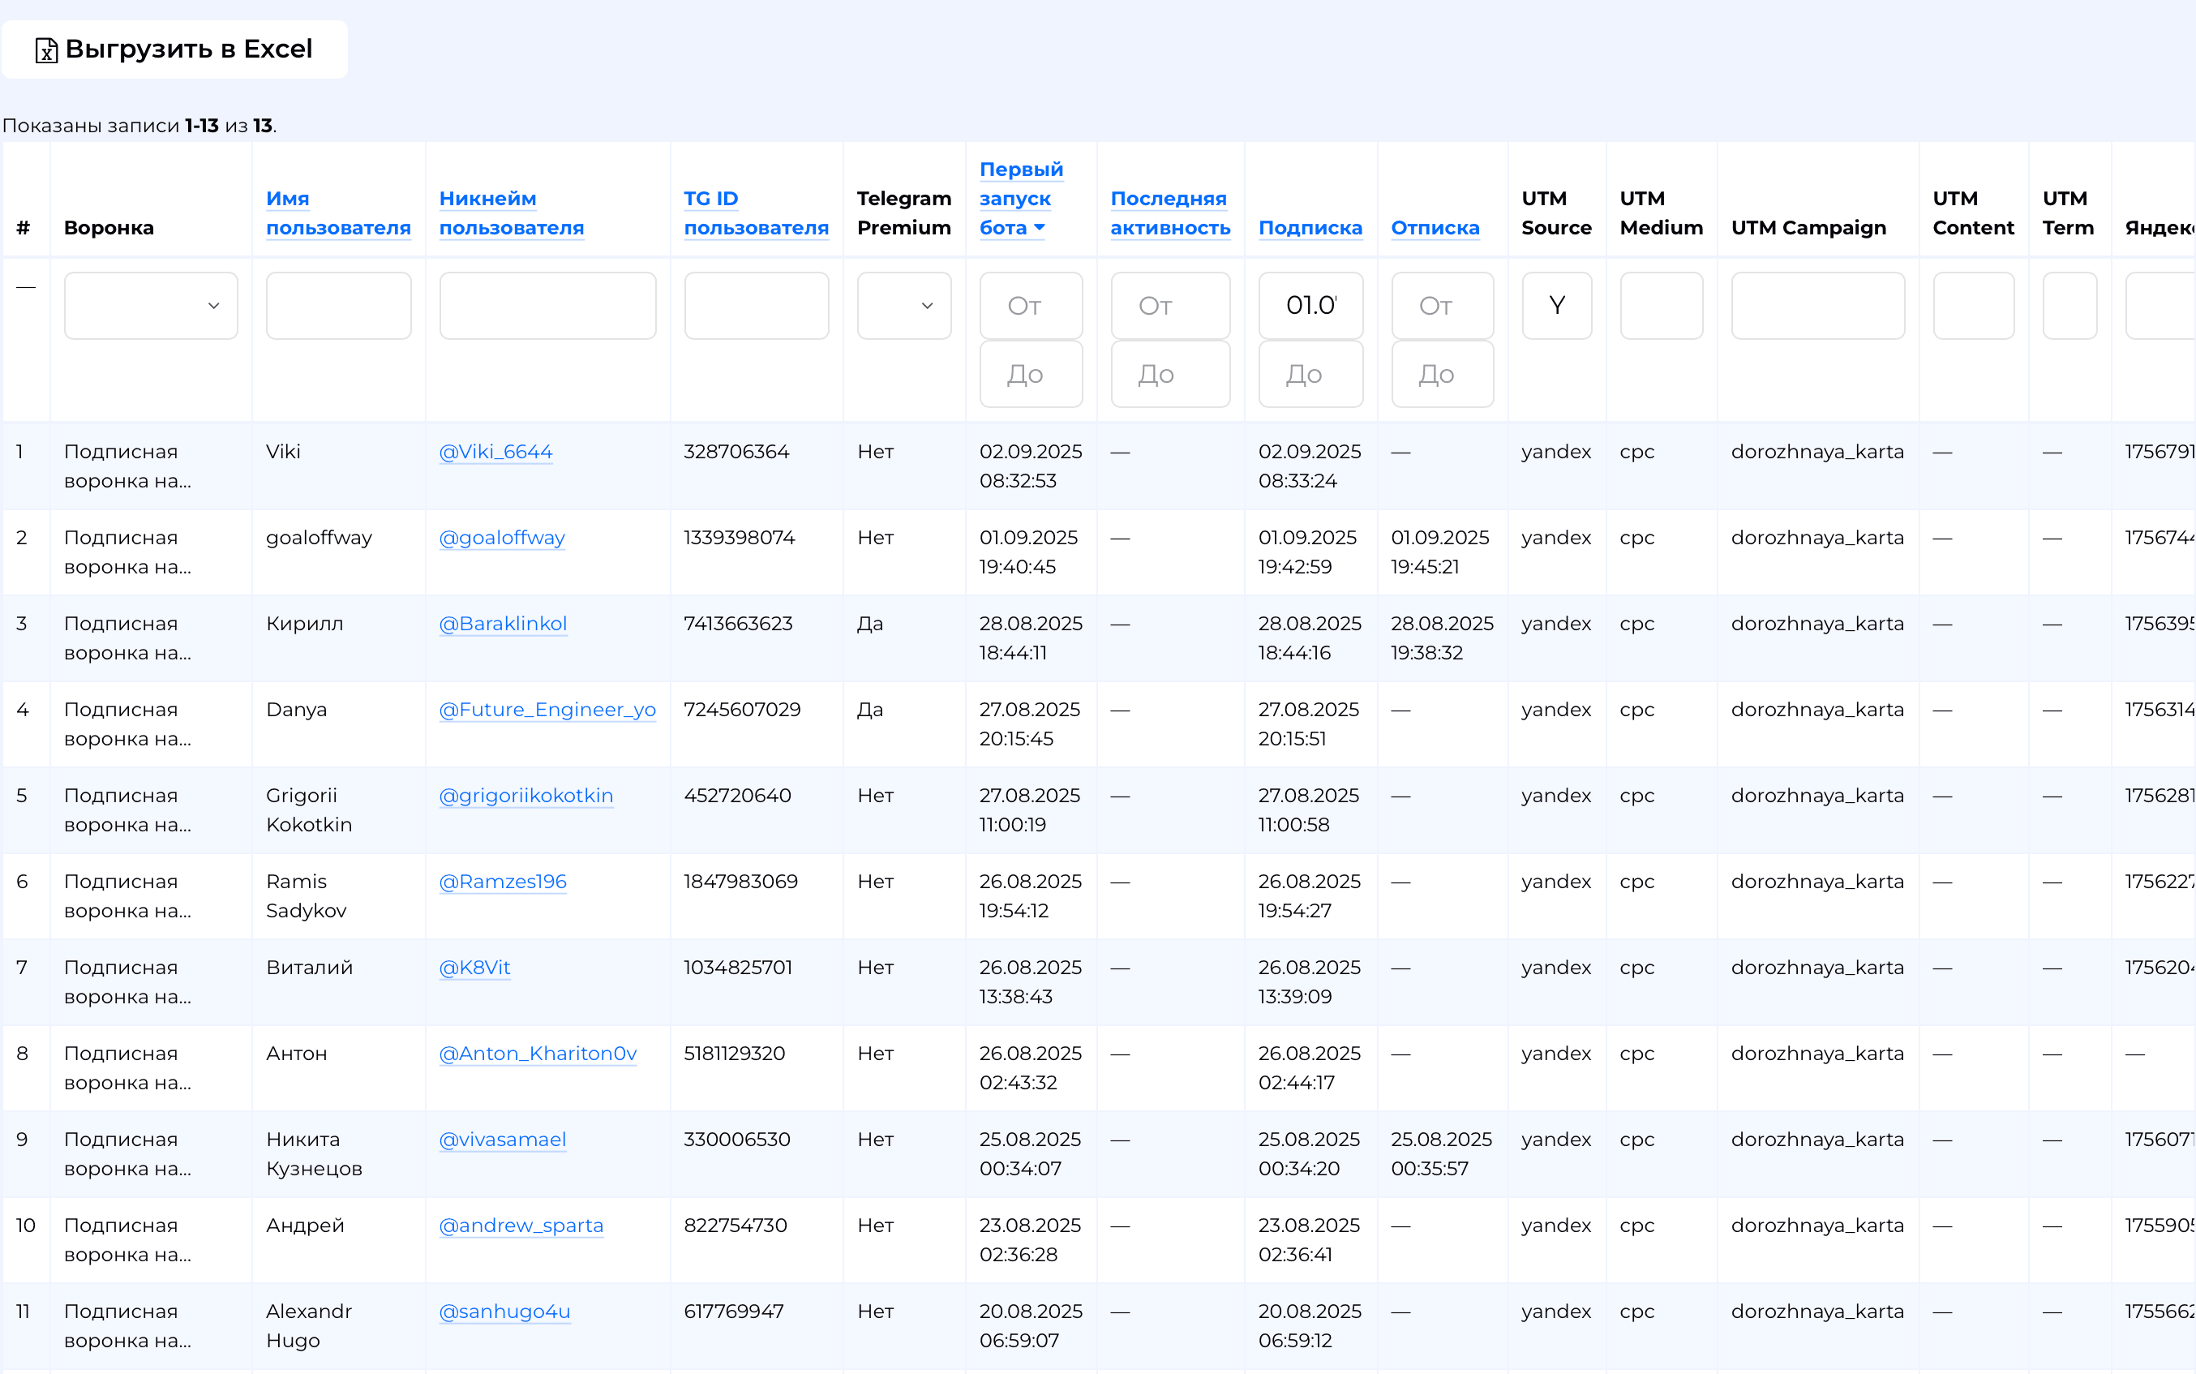Open @Future_Engineer_yo nickname link
Image resolution: width=2196 pixels, height=1374 pixels.
547,710
